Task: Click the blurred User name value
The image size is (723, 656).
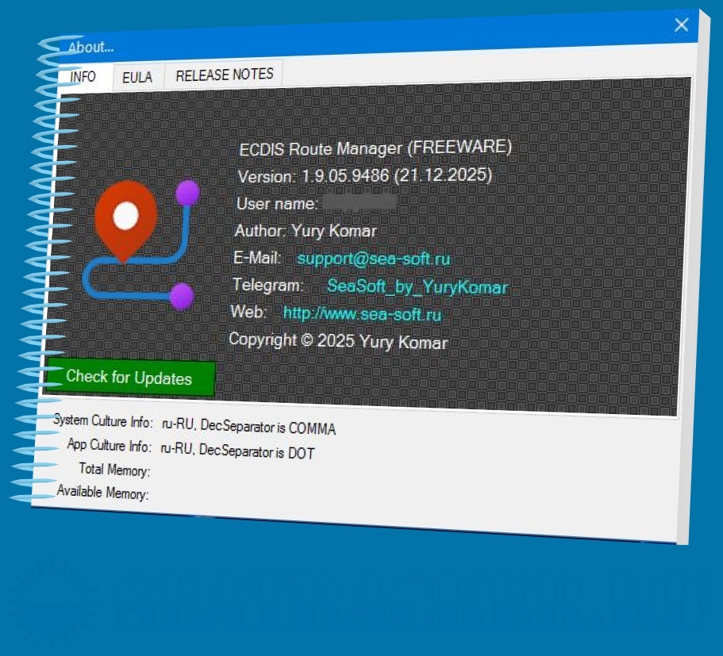Action: [360, 203]
